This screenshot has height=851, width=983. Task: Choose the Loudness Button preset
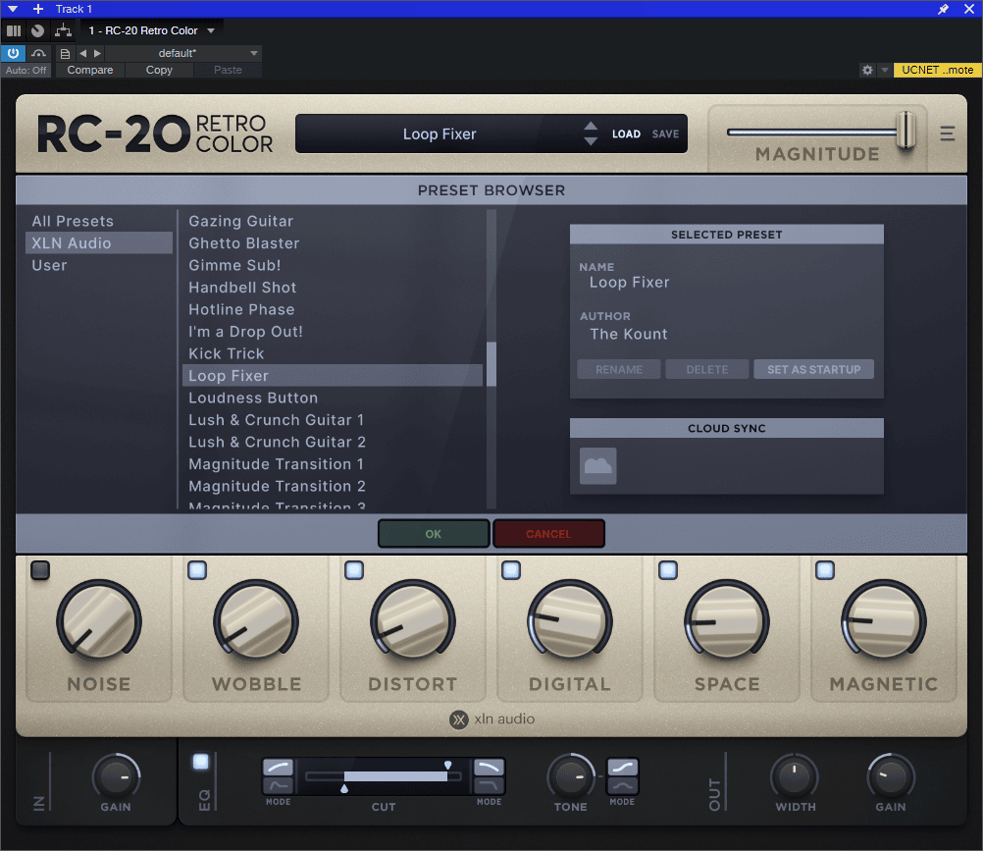pyautogui.click(x=253, y=398)
